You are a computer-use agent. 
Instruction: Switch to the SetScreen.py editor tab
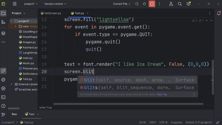click(x=51, y=13)
